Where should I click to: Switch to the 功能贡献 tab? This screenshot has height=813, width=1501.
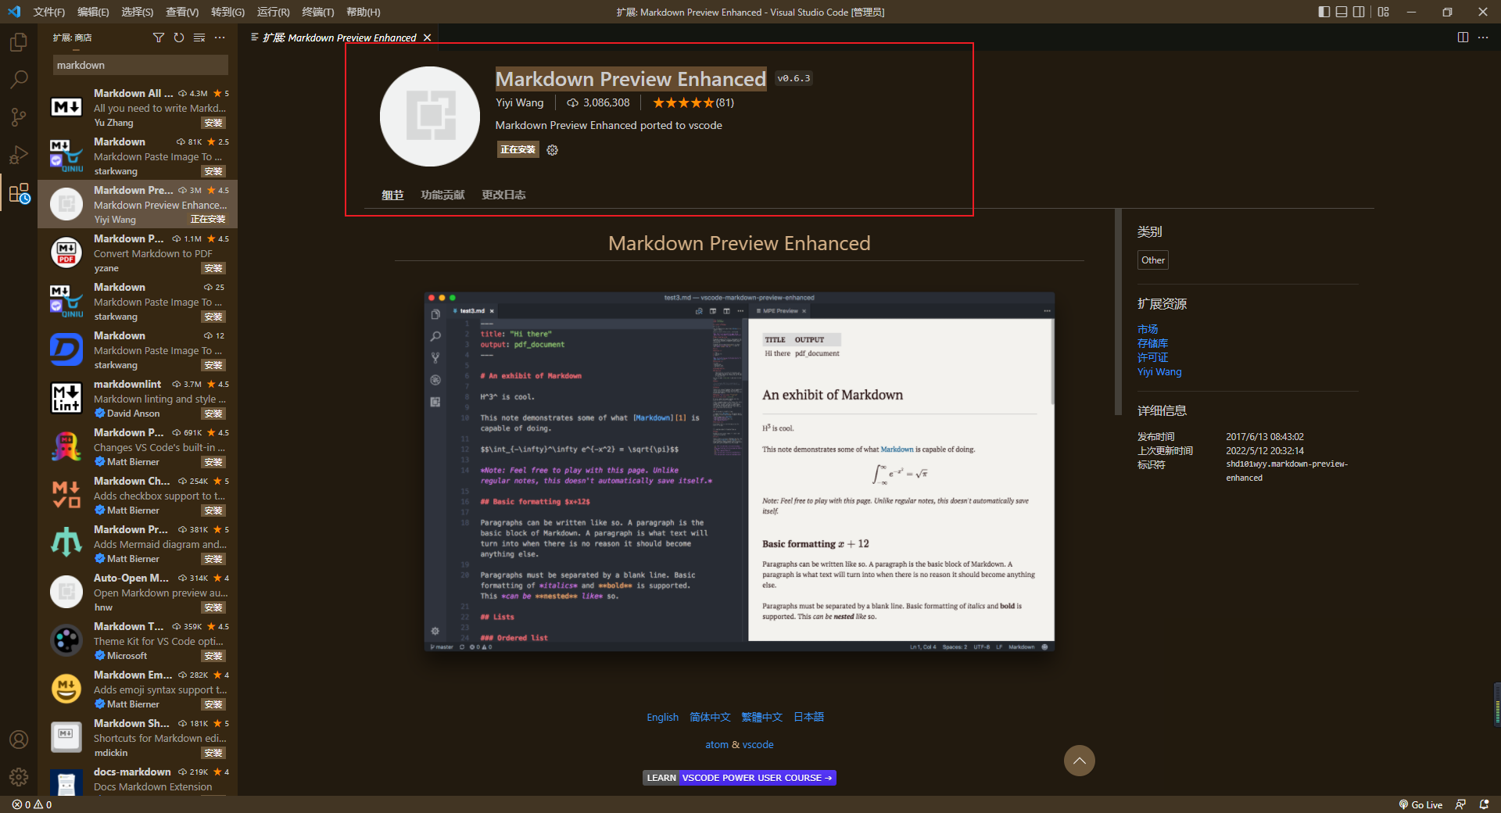[x=442, y=195]
